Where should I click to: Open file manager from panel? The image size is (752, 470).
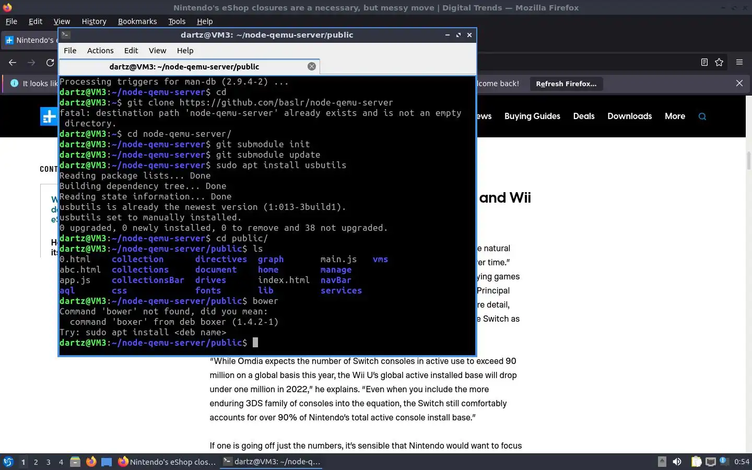click(x=75, y=462)
